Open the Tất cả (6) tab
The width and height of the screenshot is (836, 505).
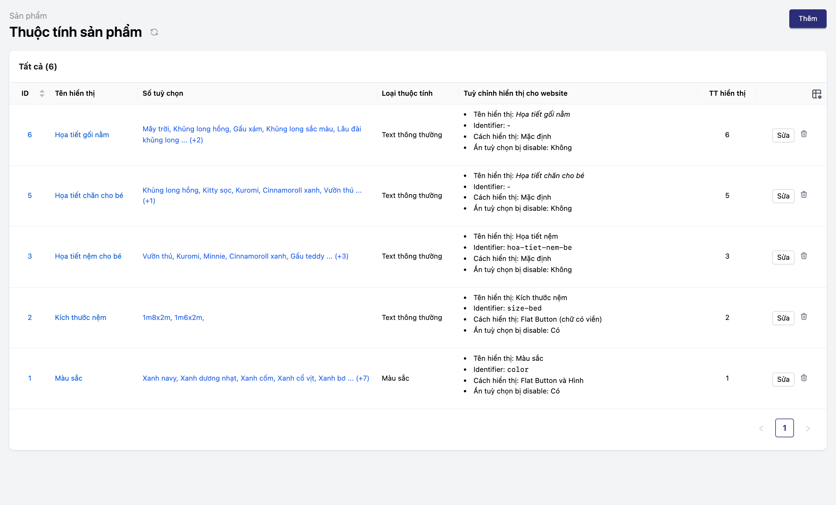click(38, 67)
